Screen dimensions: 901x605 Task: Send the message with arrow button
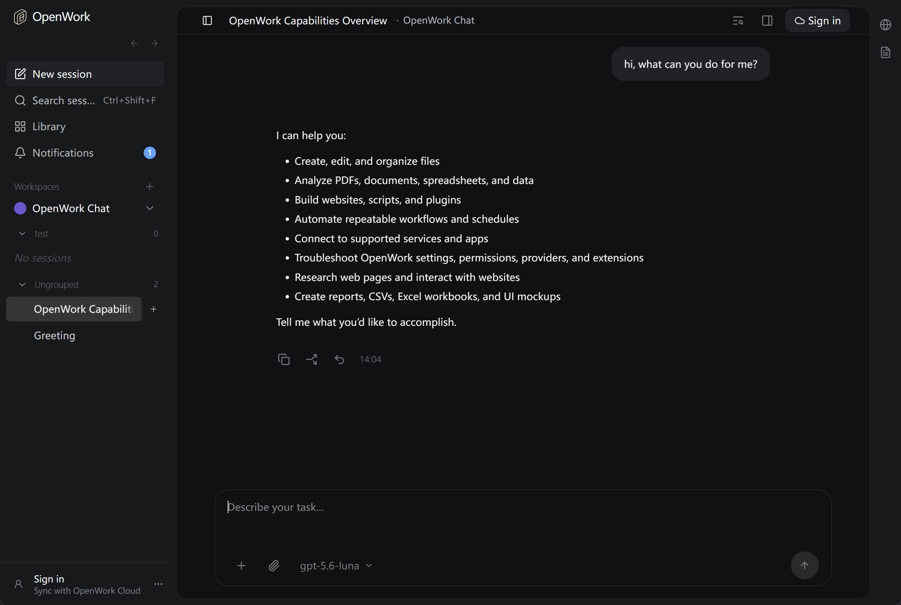tap(805, 566)
